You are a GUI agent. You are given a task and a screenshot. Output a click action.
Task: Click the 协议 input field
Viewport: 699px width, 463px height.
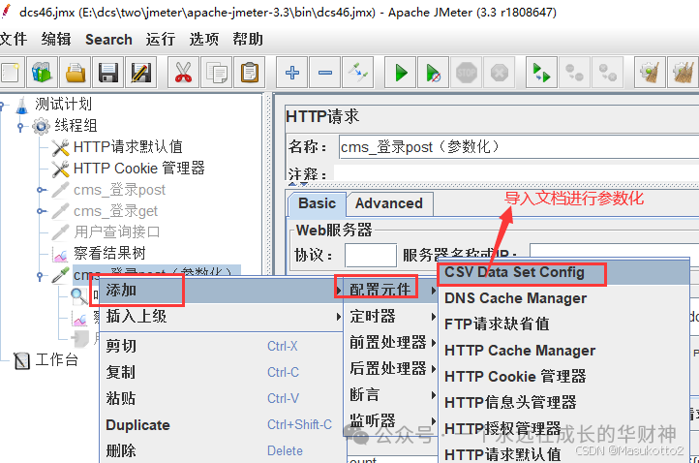click(371, 256)
